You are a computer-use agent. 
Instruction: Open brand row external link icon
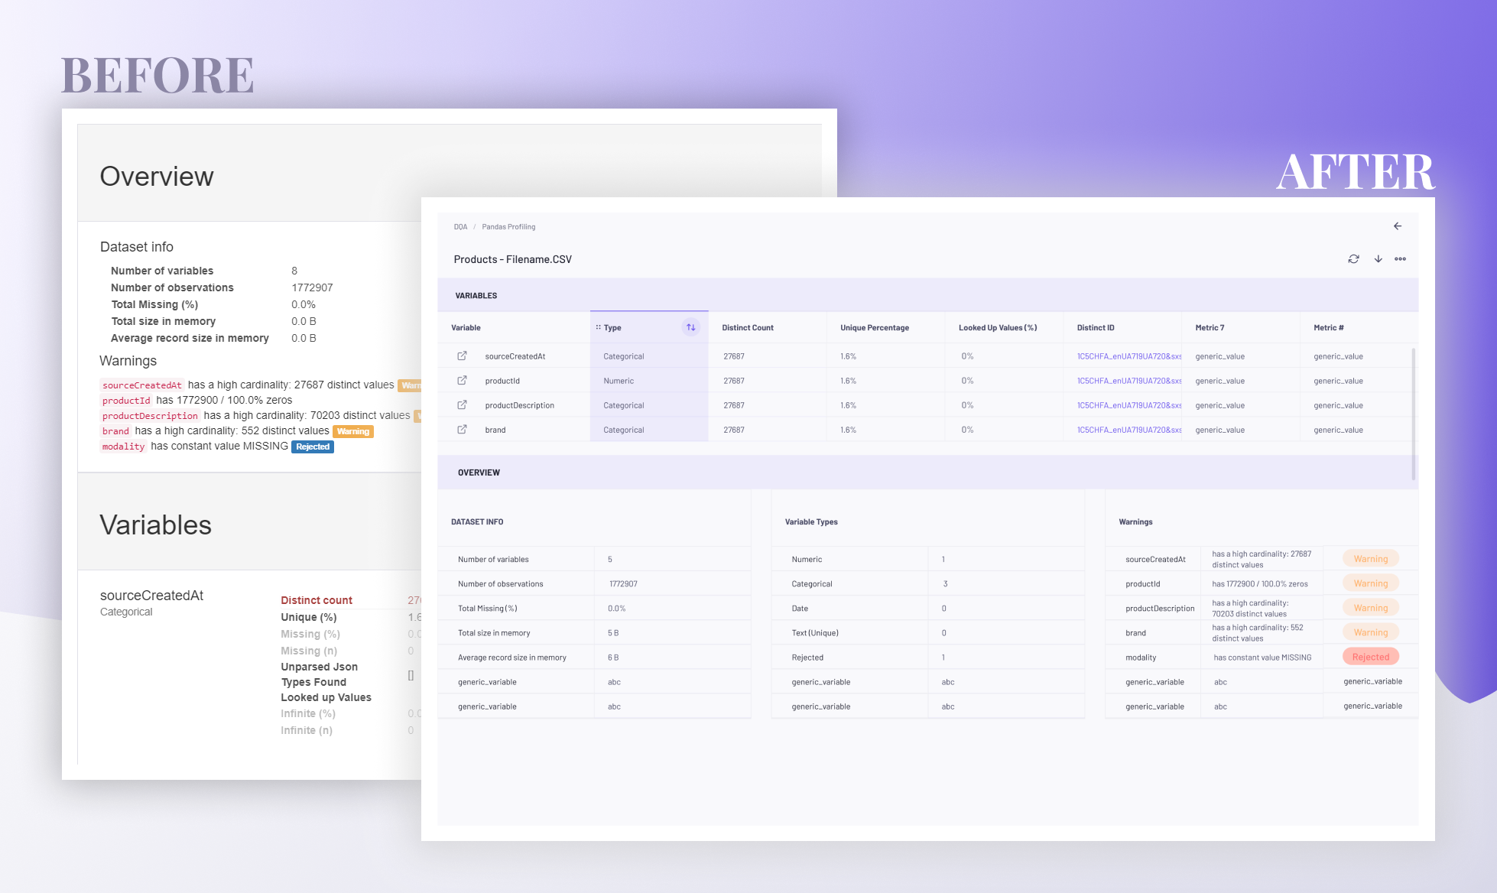point(462,429)
